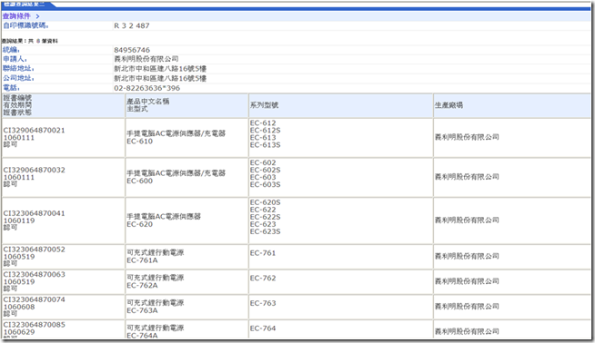Click the 產品中文名稱 column header
Viewport: 595px width, 343px height.
[x=148, y=102]
